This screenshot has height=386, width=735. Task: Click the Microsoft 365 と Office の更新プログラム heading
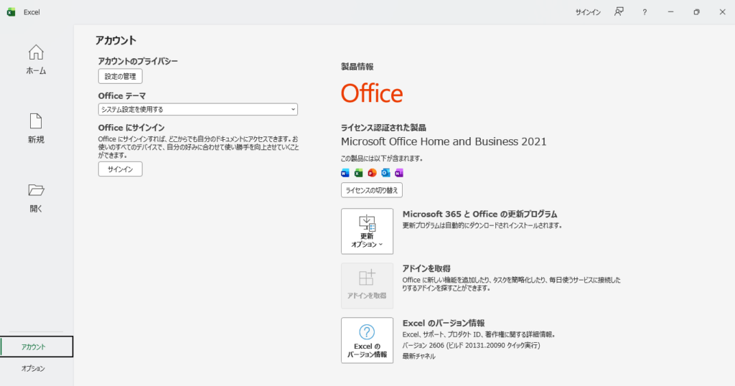point(480,214)
